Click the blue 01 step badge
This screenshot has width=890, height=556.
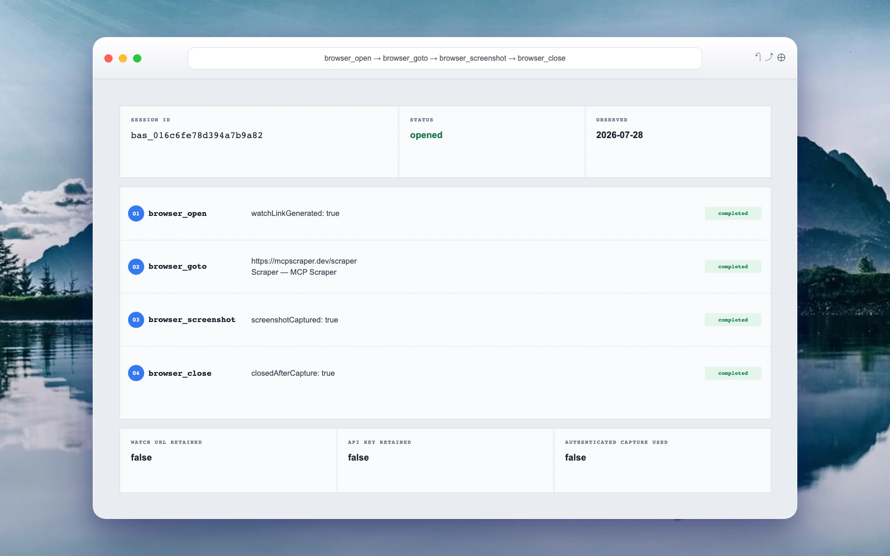136,214
